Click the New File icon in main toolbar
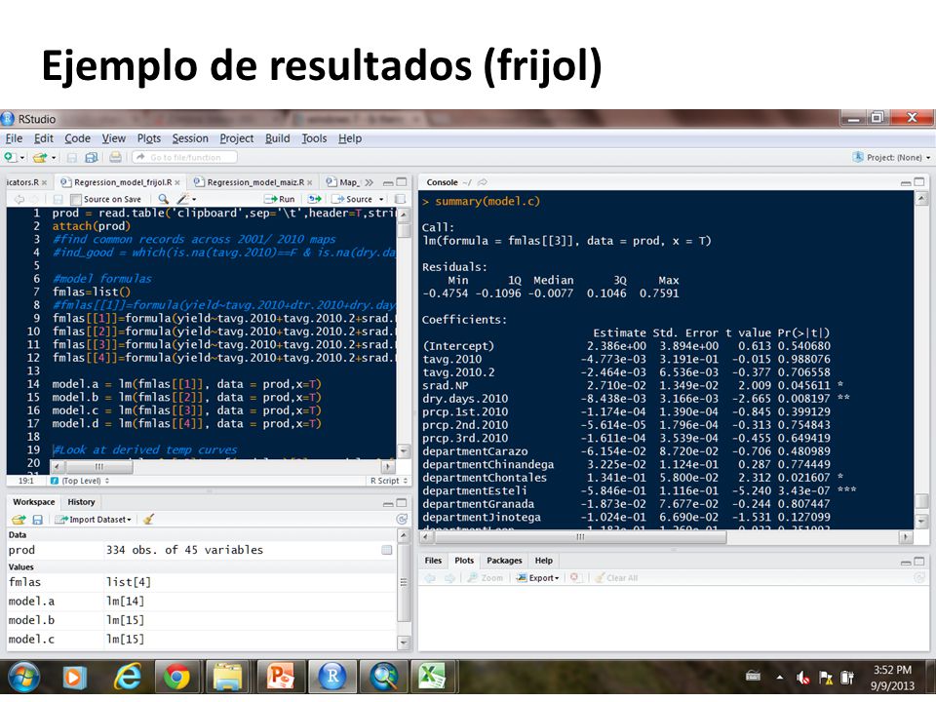 tap(10, 157)
